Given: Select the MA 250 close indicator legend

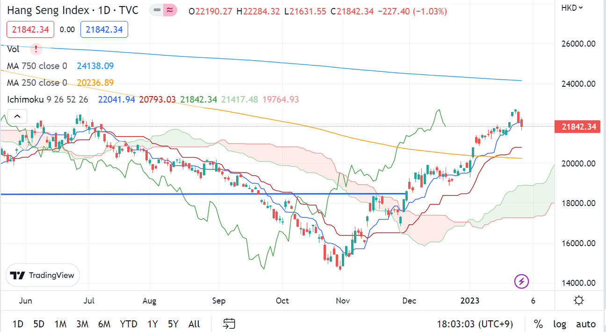Looking at the screenshot, I should pyautogui.click(x=37, y=83).
